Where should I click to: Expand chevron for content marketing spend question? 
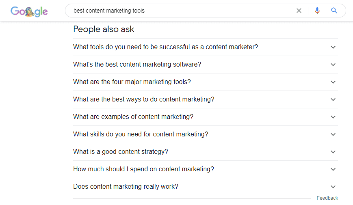click(x=333, y=169)
